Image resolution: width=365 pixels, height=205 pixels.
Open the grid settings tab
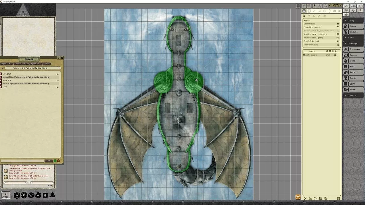(340, 11)
